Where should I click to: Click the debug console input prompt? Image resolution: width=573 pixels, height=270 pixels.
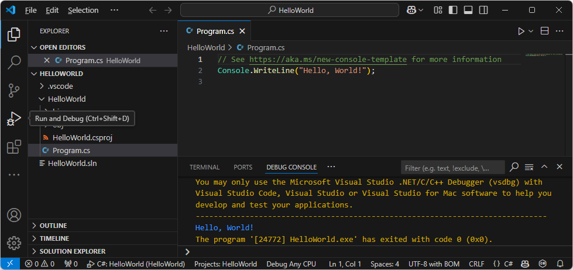pos(376,252)
